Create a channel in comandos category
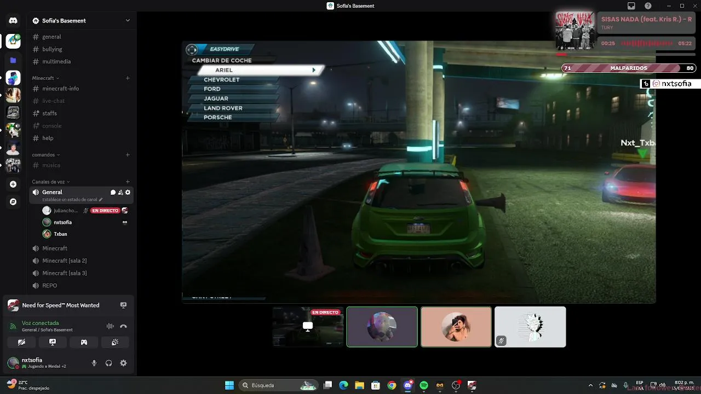Viewport: 701px width, 394px height. coord(128,154)
